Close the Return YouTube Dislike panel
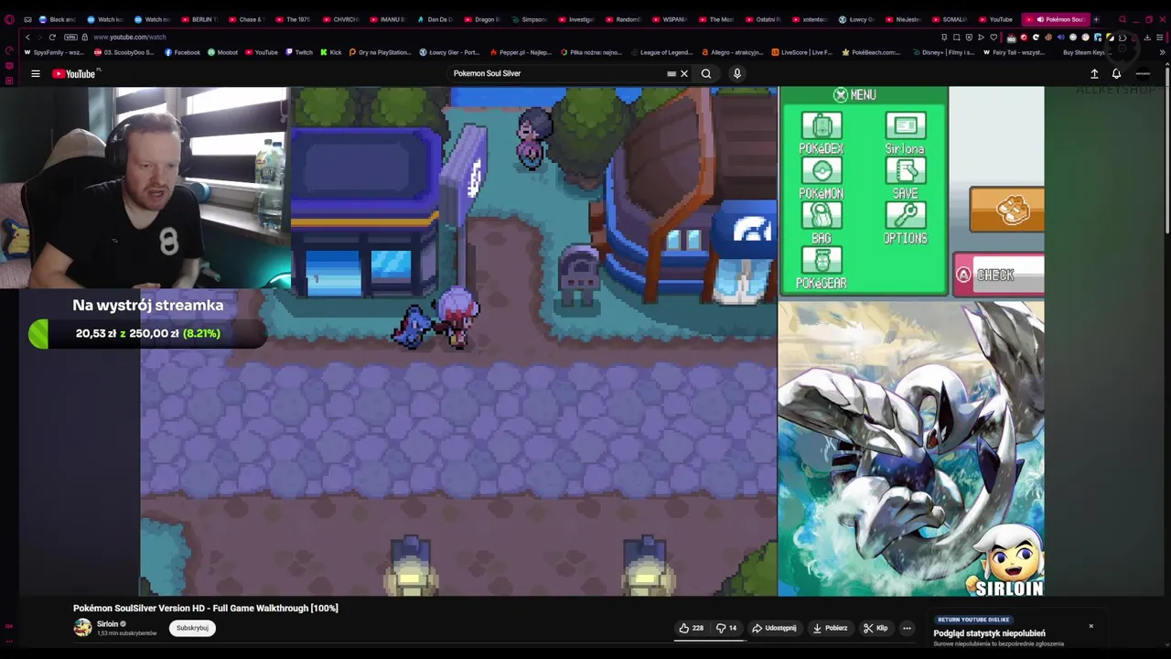 tap(1090, 626)
